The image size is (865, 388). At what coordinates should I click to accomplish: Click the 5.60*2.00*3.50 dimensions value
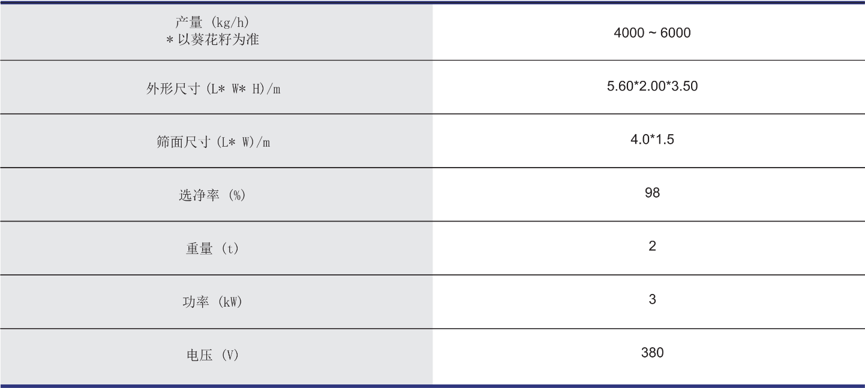(652, 86)
